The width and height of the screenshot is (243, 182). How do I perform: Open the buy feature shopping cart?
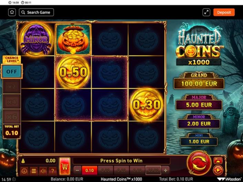pos(64,166)
